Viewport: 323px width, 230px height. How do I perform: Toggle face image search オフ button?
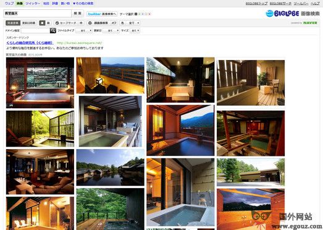(114, 23)
